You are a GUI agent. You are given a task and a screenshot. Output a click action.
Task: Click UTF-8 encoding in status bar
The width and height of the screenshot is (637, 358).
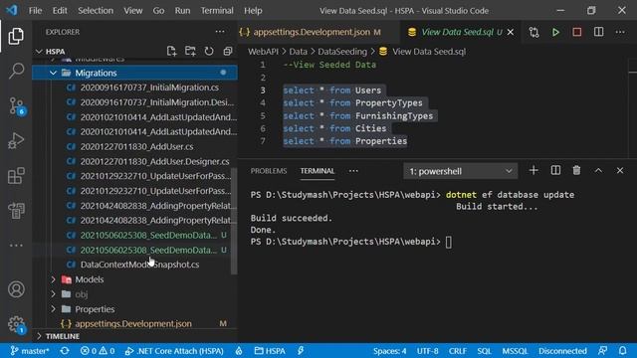pos(427,351)
